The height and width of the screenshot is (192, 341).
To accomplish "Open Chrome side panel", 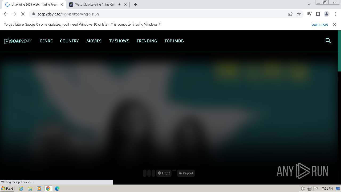I will pyautogui.click(x=318, y=14).
